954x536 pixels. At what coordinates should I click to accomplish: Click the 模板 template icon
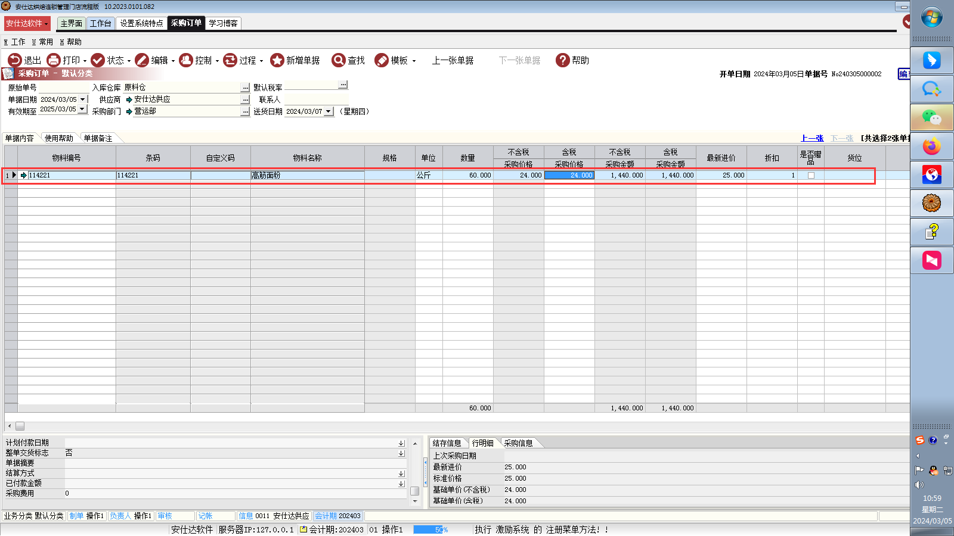coord(382,60)
